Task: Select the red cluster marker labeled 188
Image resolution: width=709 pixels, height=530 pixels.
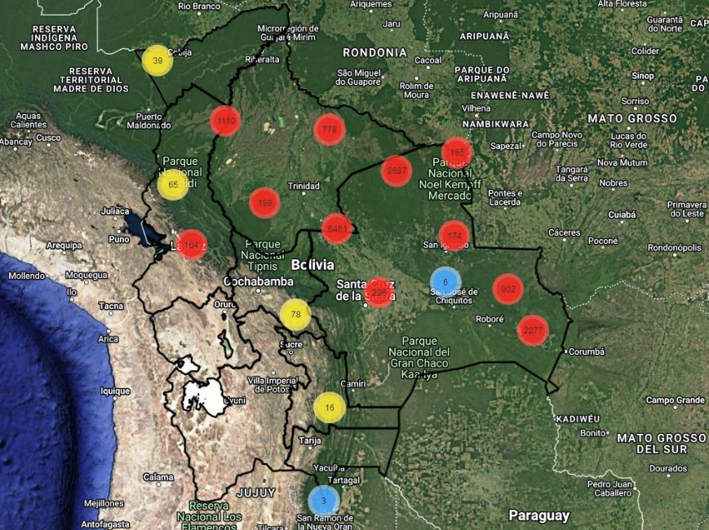Action: [x=264, y=203]
